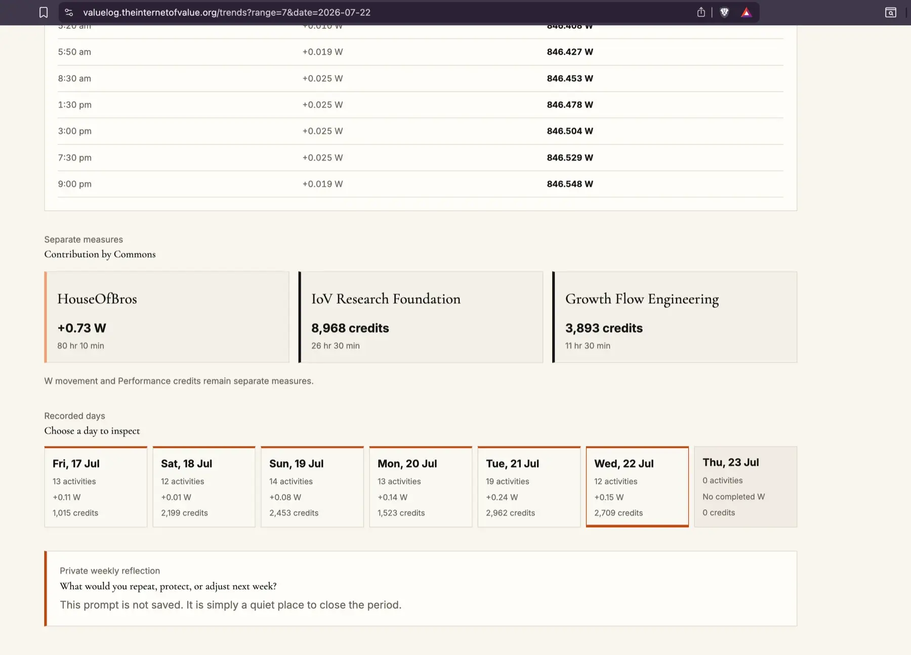The width and height of the screenshot is (911, 655).
Task: Click +0.019 W in the 5:50 am row
Action: coord(322,52)
